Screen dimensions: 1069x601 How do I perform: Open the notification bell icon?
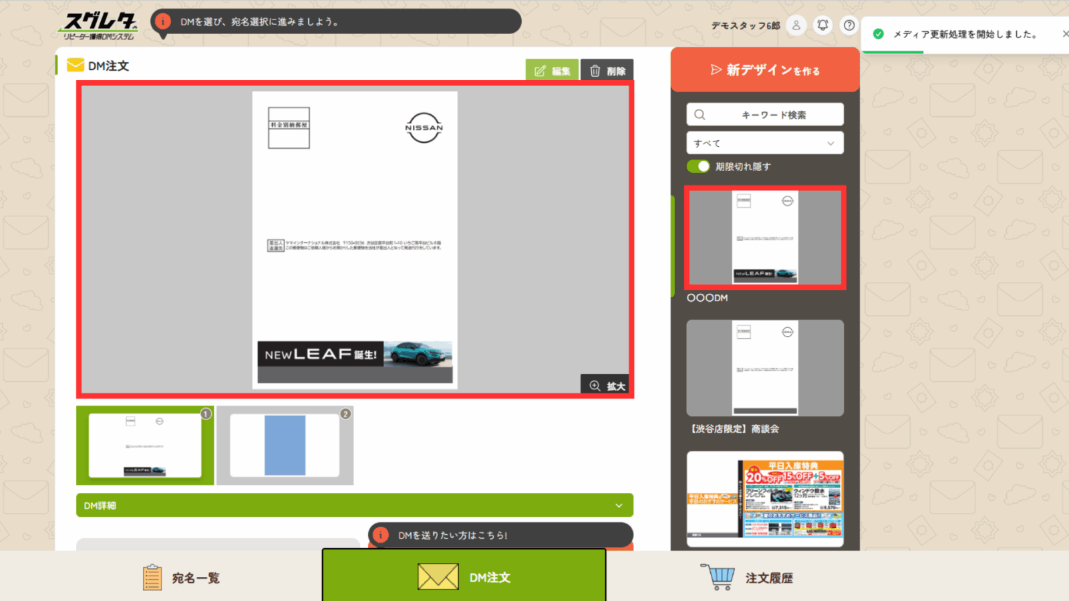[x=822, y=25]
